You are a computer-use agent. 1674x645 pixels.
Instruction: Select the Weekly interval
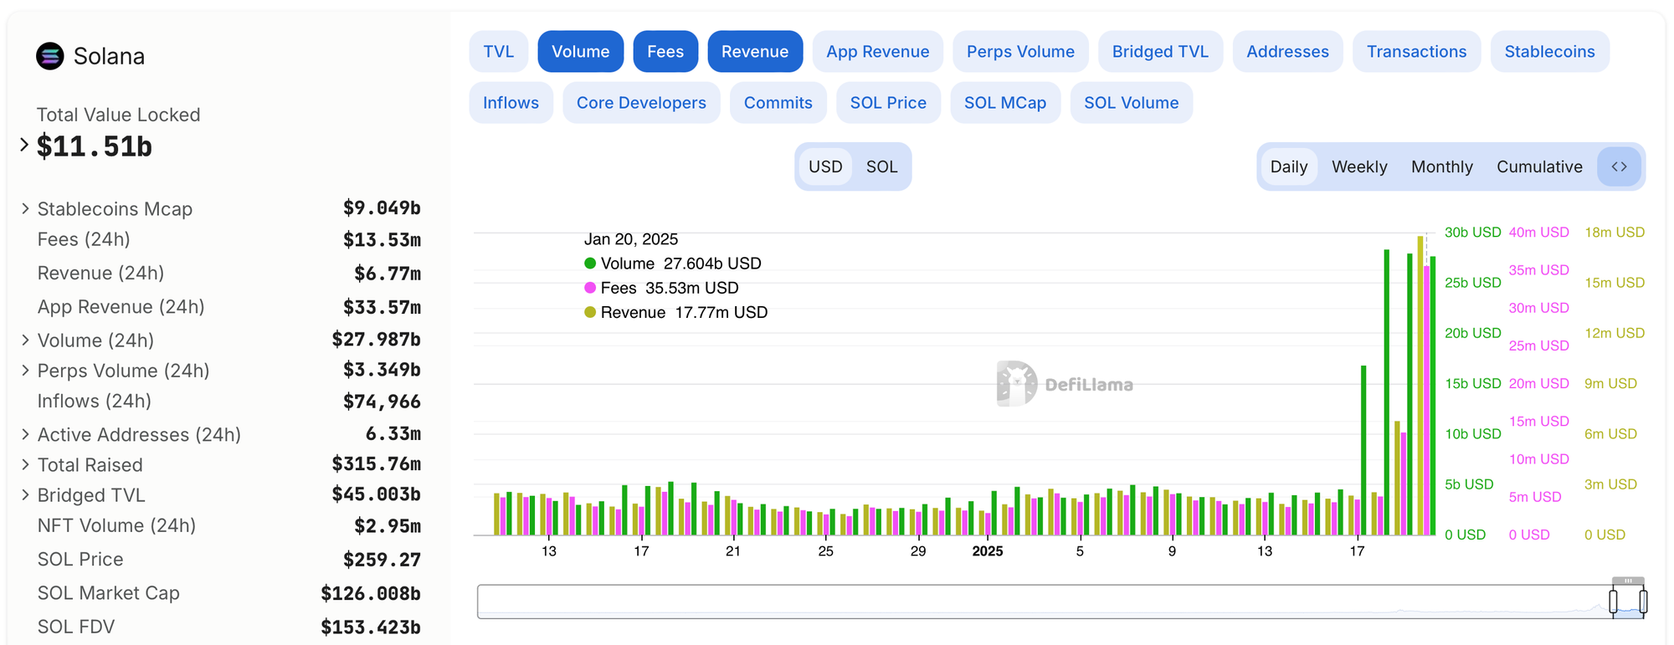1359,166
